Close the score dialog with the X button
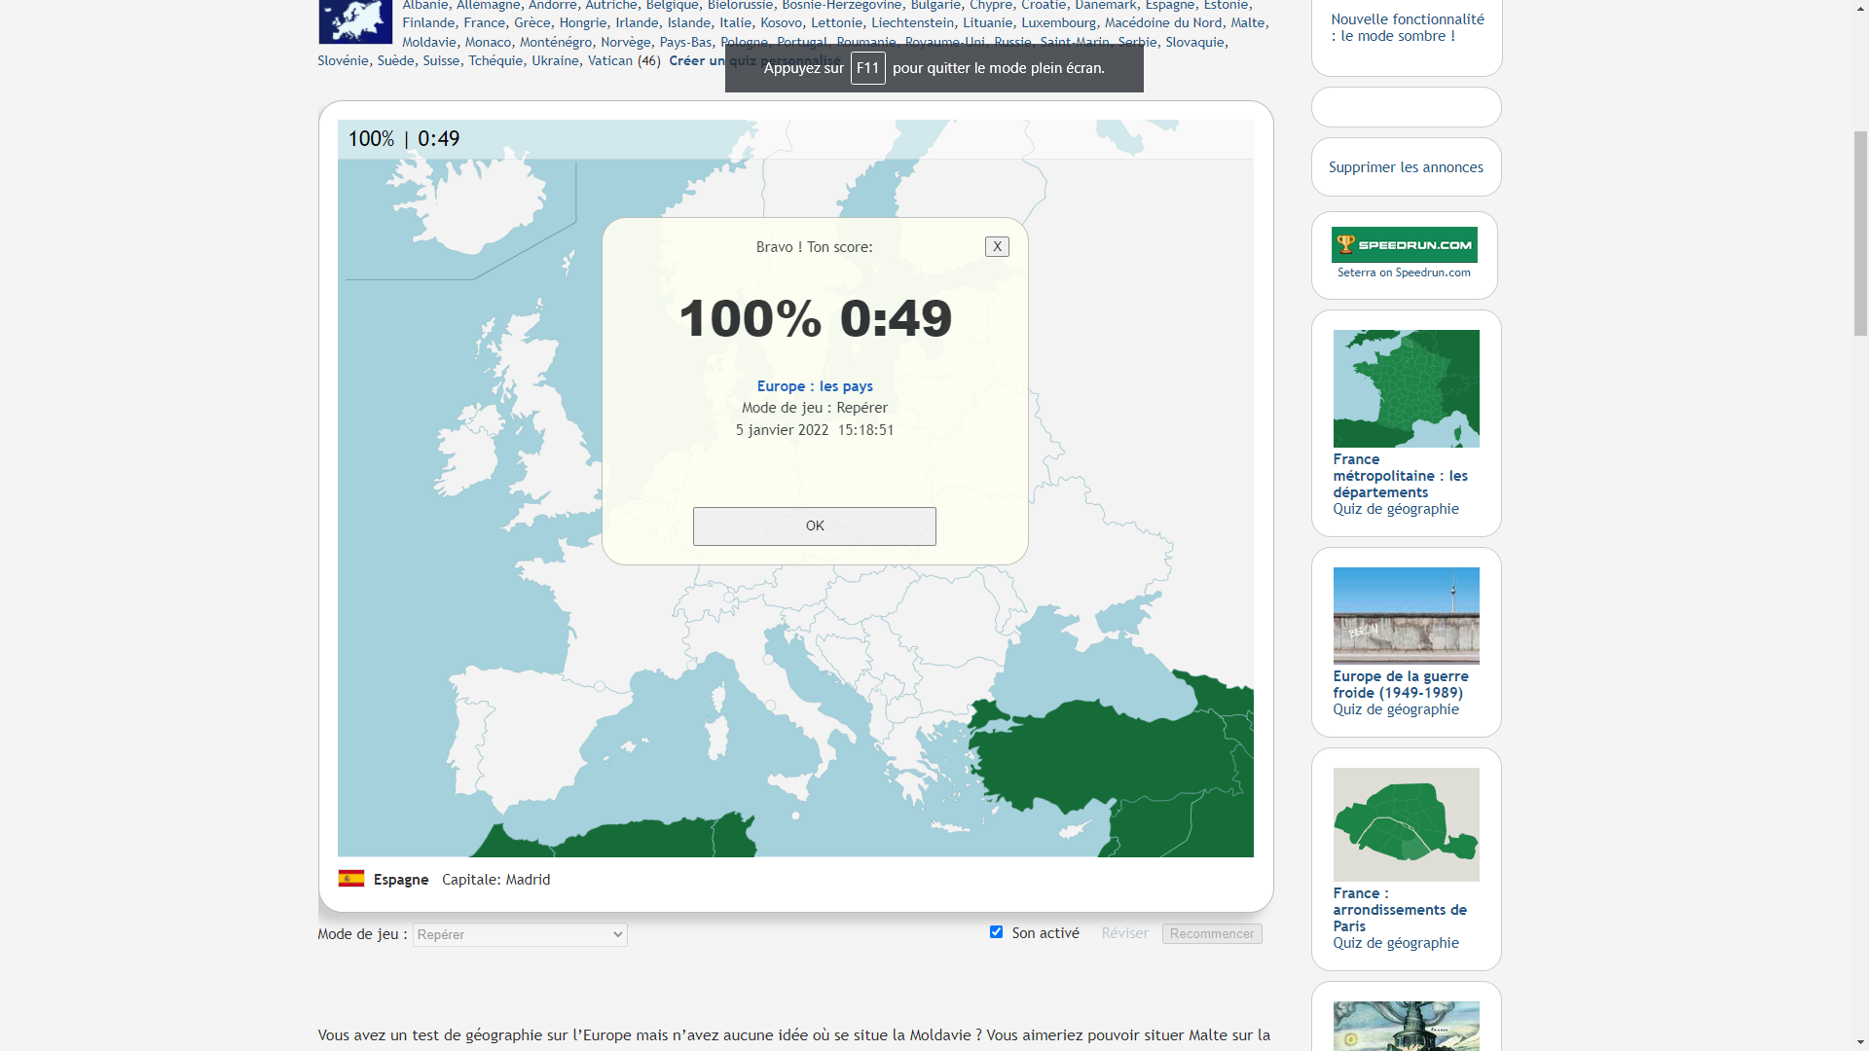Image resolution: width=1869 pixels, height=1051 pixels. 997,247
